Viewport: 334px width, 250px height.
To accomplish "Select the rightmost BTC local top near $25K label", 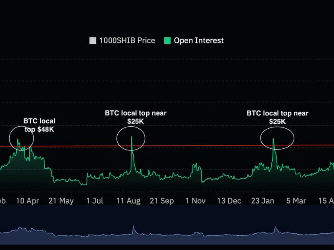I will [277, 117].
